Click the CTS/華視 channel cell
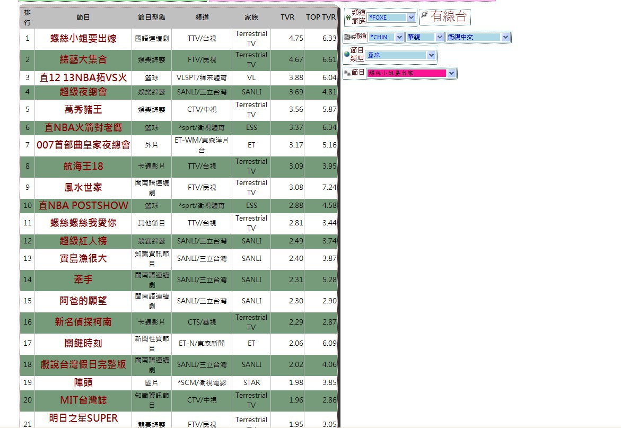The height and width of the screenshot is (428, 621). 202,322
